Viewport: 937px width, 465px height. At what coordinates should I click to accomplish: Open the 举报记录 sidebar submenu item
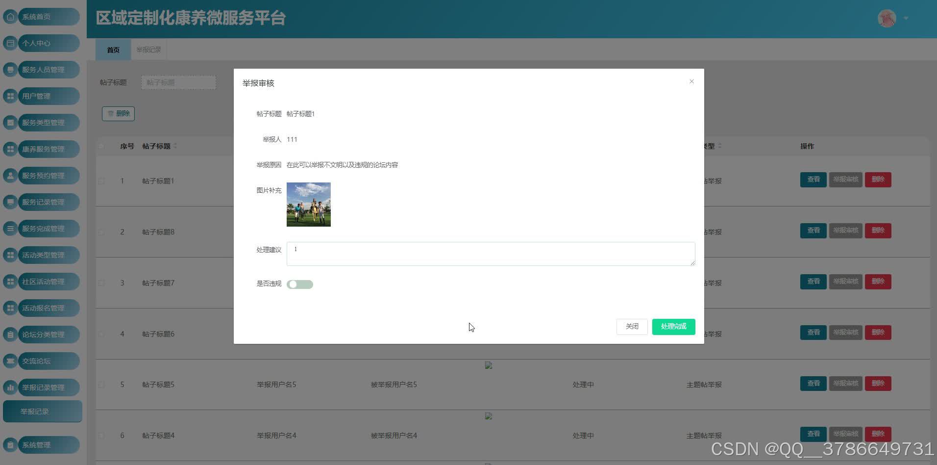click(43, 412)
